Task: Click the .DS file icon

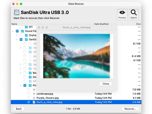Action: (30, 44)
